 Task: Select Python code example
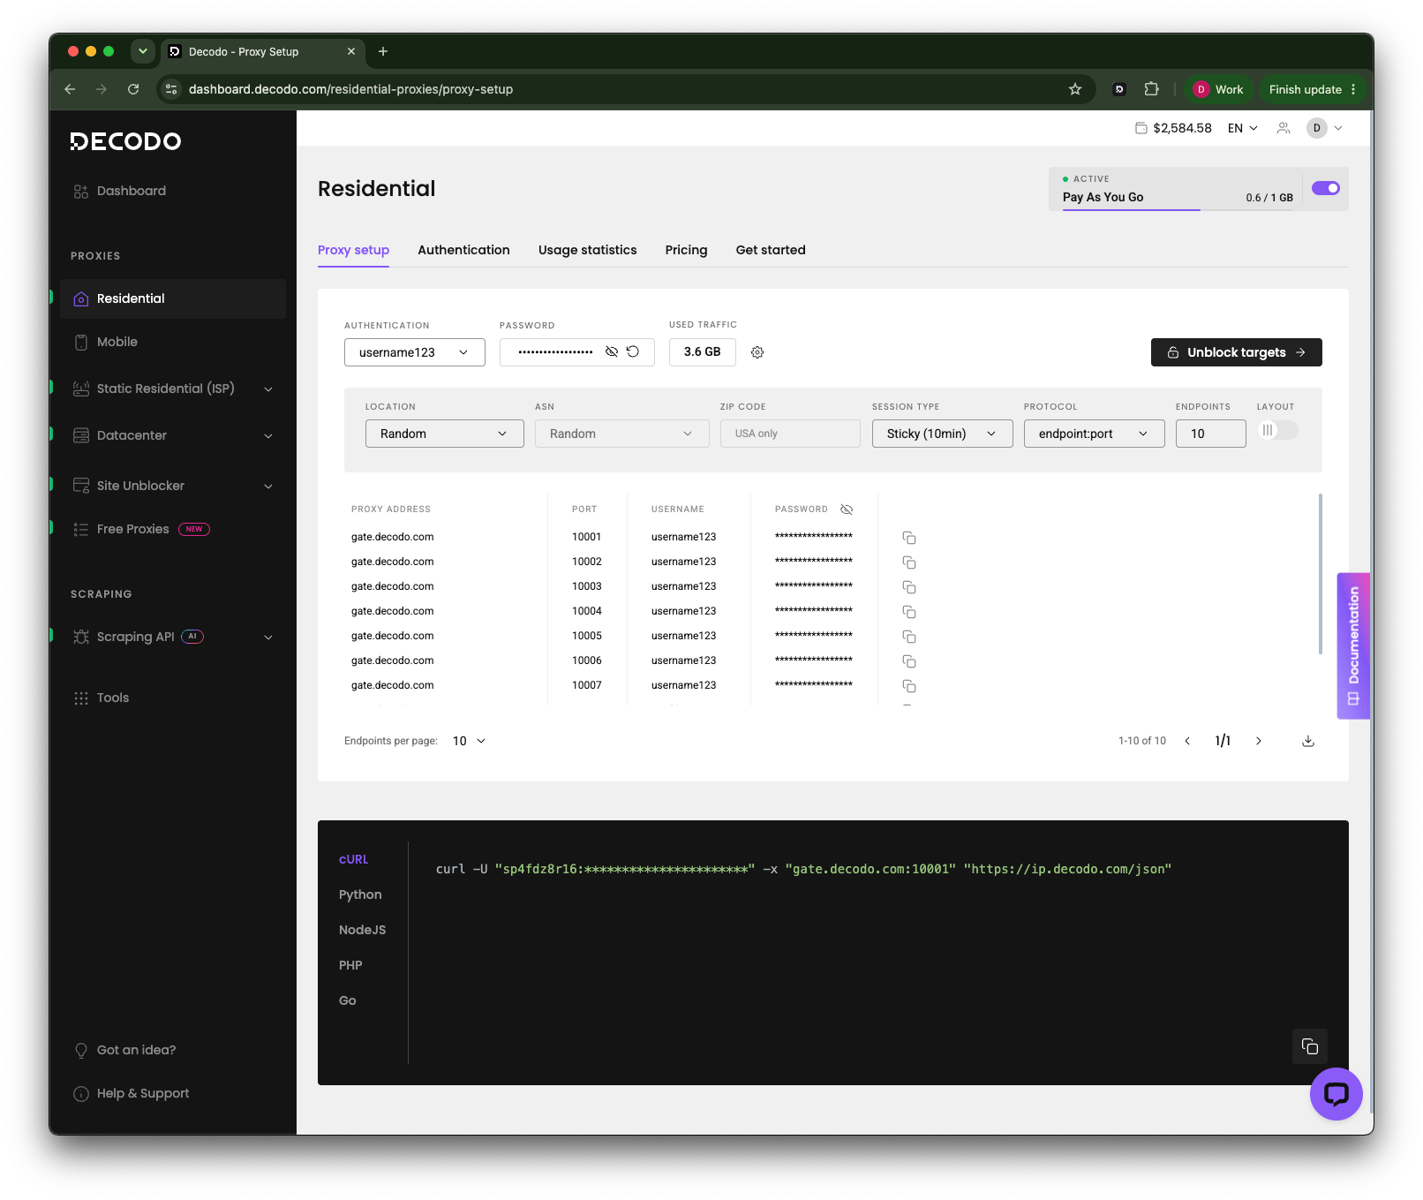click(360, 894)
